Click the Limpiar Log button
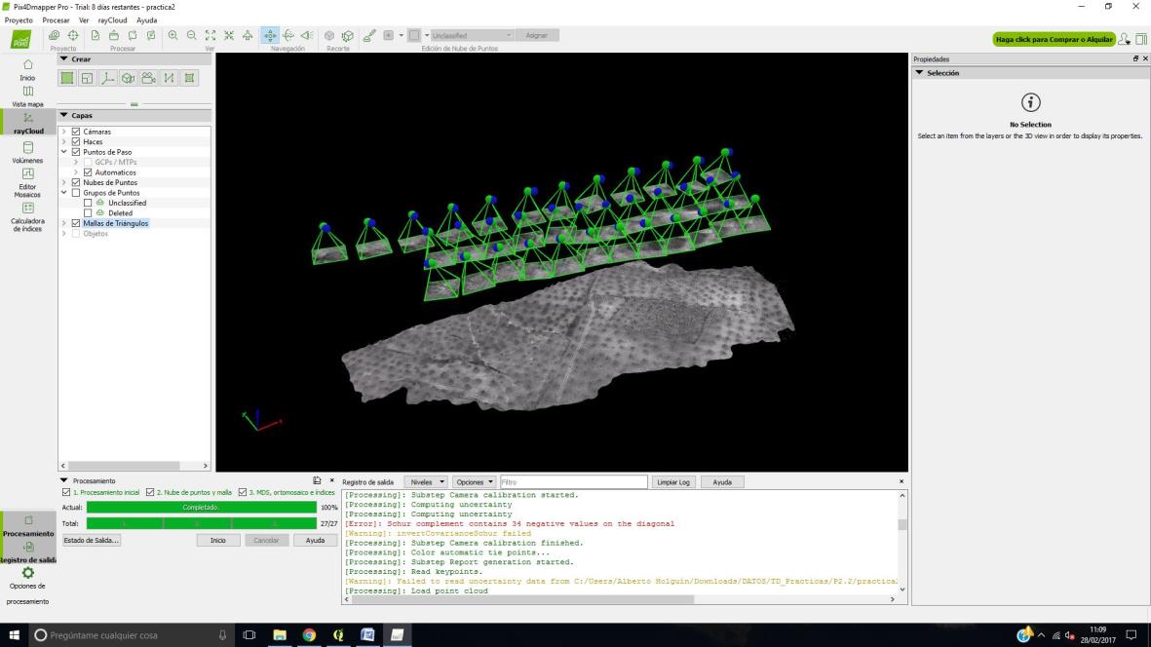 (x=673, y=482)
